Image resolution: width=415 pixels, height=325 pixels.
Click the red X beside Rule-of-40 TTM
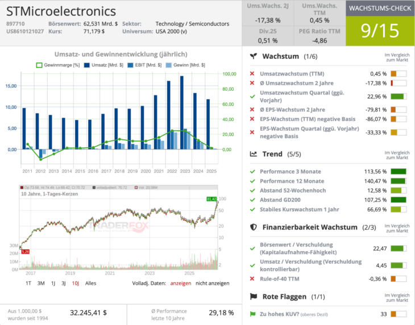(252, 279)
